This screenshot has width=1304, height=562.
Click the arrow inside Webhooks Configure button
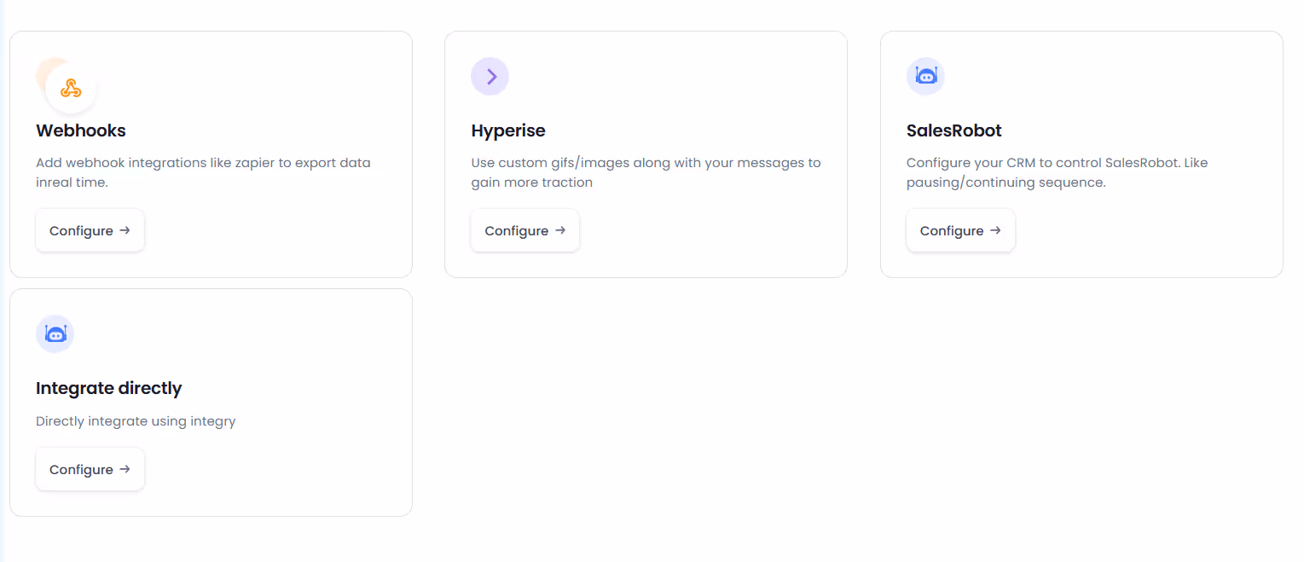pyautogui.click(x=125, y=230)
